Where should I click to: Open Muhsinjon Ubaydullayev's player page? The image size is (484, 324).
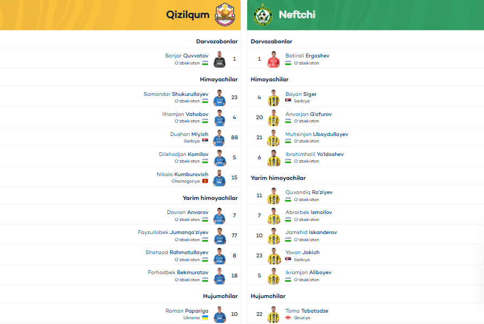(x=317, y=134)
